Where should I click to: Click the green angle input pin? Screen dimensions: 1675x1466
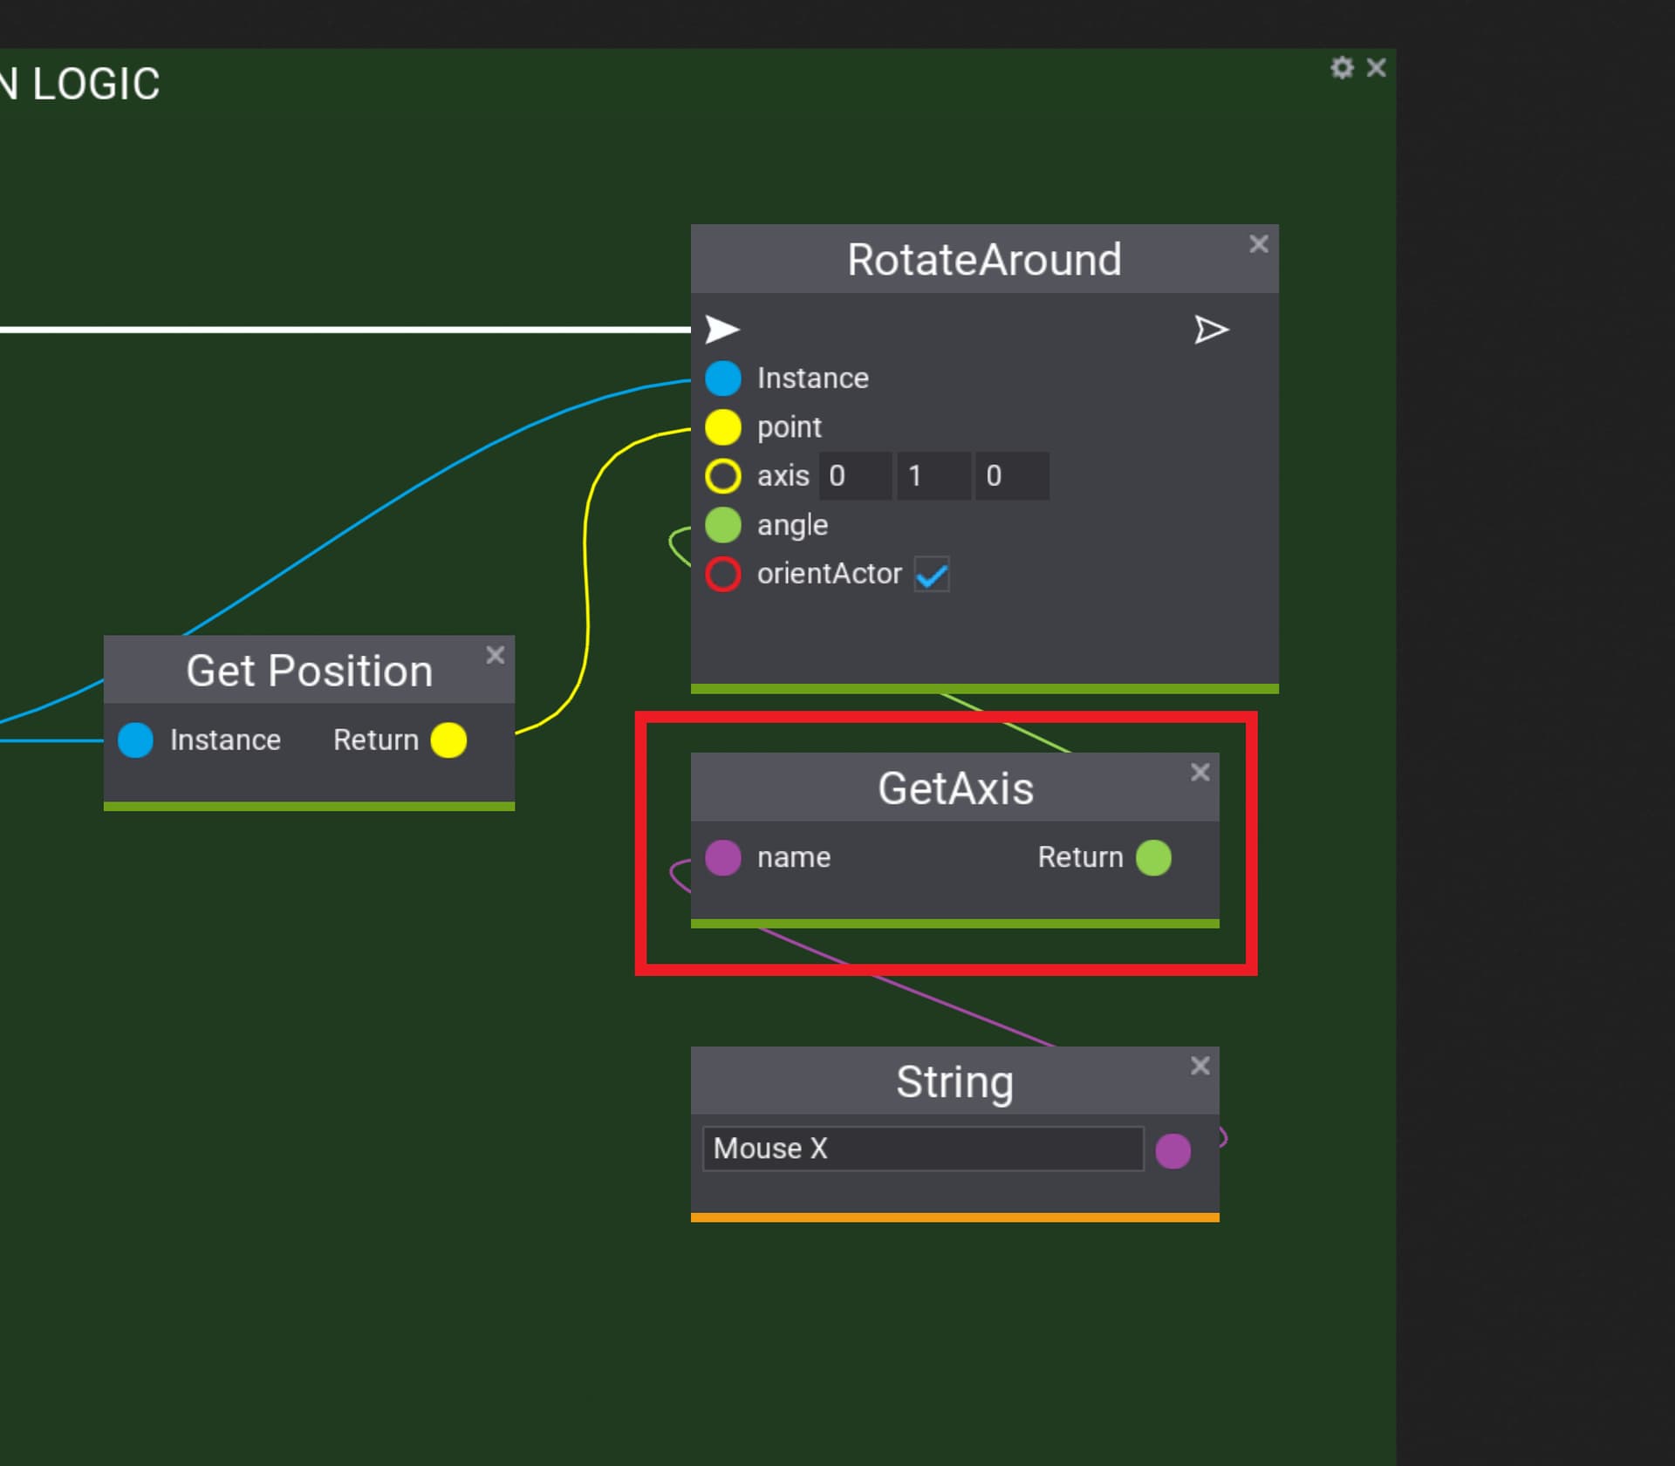pos(723,525)
